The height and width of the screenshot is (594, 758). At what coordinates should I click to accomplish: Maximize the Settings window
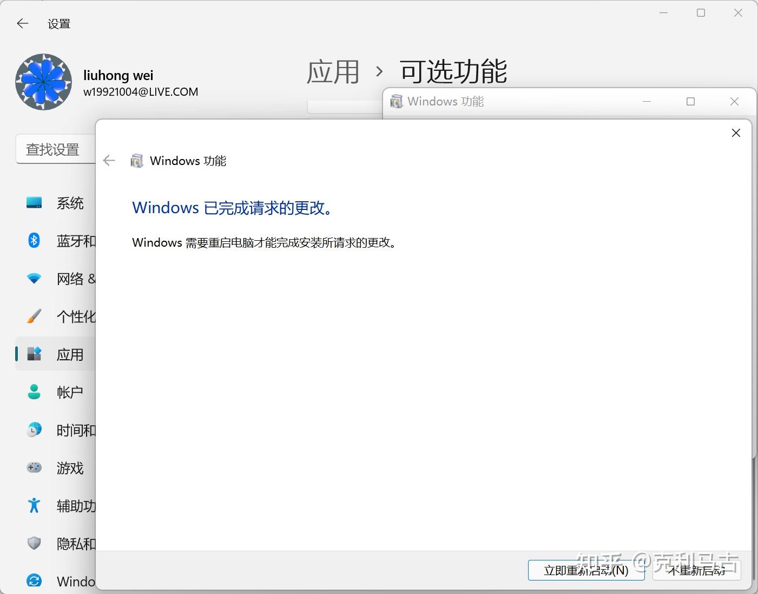(x=701, y=13)
